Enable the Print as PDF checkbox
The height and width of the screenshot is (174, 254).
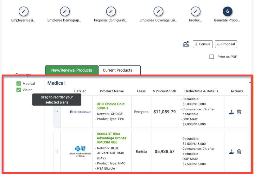(212, 57)
